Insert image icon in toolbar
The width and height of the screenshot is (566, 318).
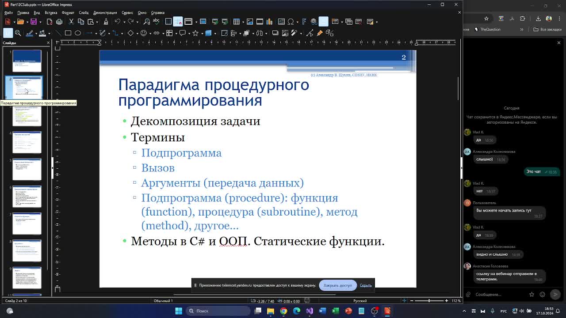[250, 22]
